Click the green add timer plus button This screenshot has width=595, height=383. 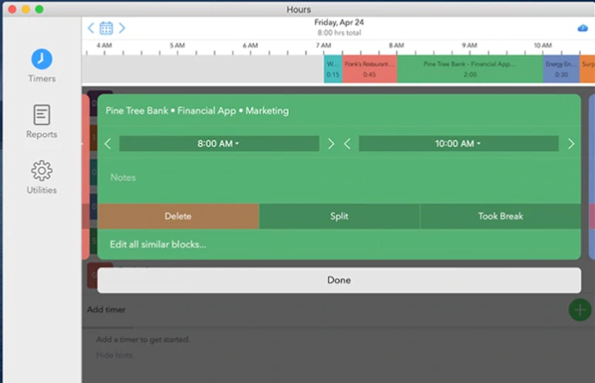click(x=579, y=309)
